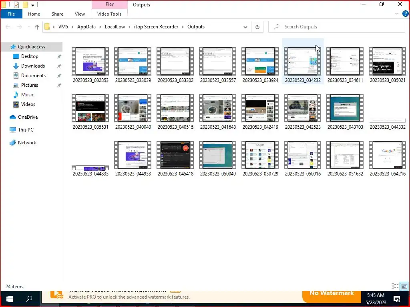The height and width of the screenshot is (307, 410).
Task: Select file 20230523_044332
Action: pyautogui.click(x=388, y=124)
